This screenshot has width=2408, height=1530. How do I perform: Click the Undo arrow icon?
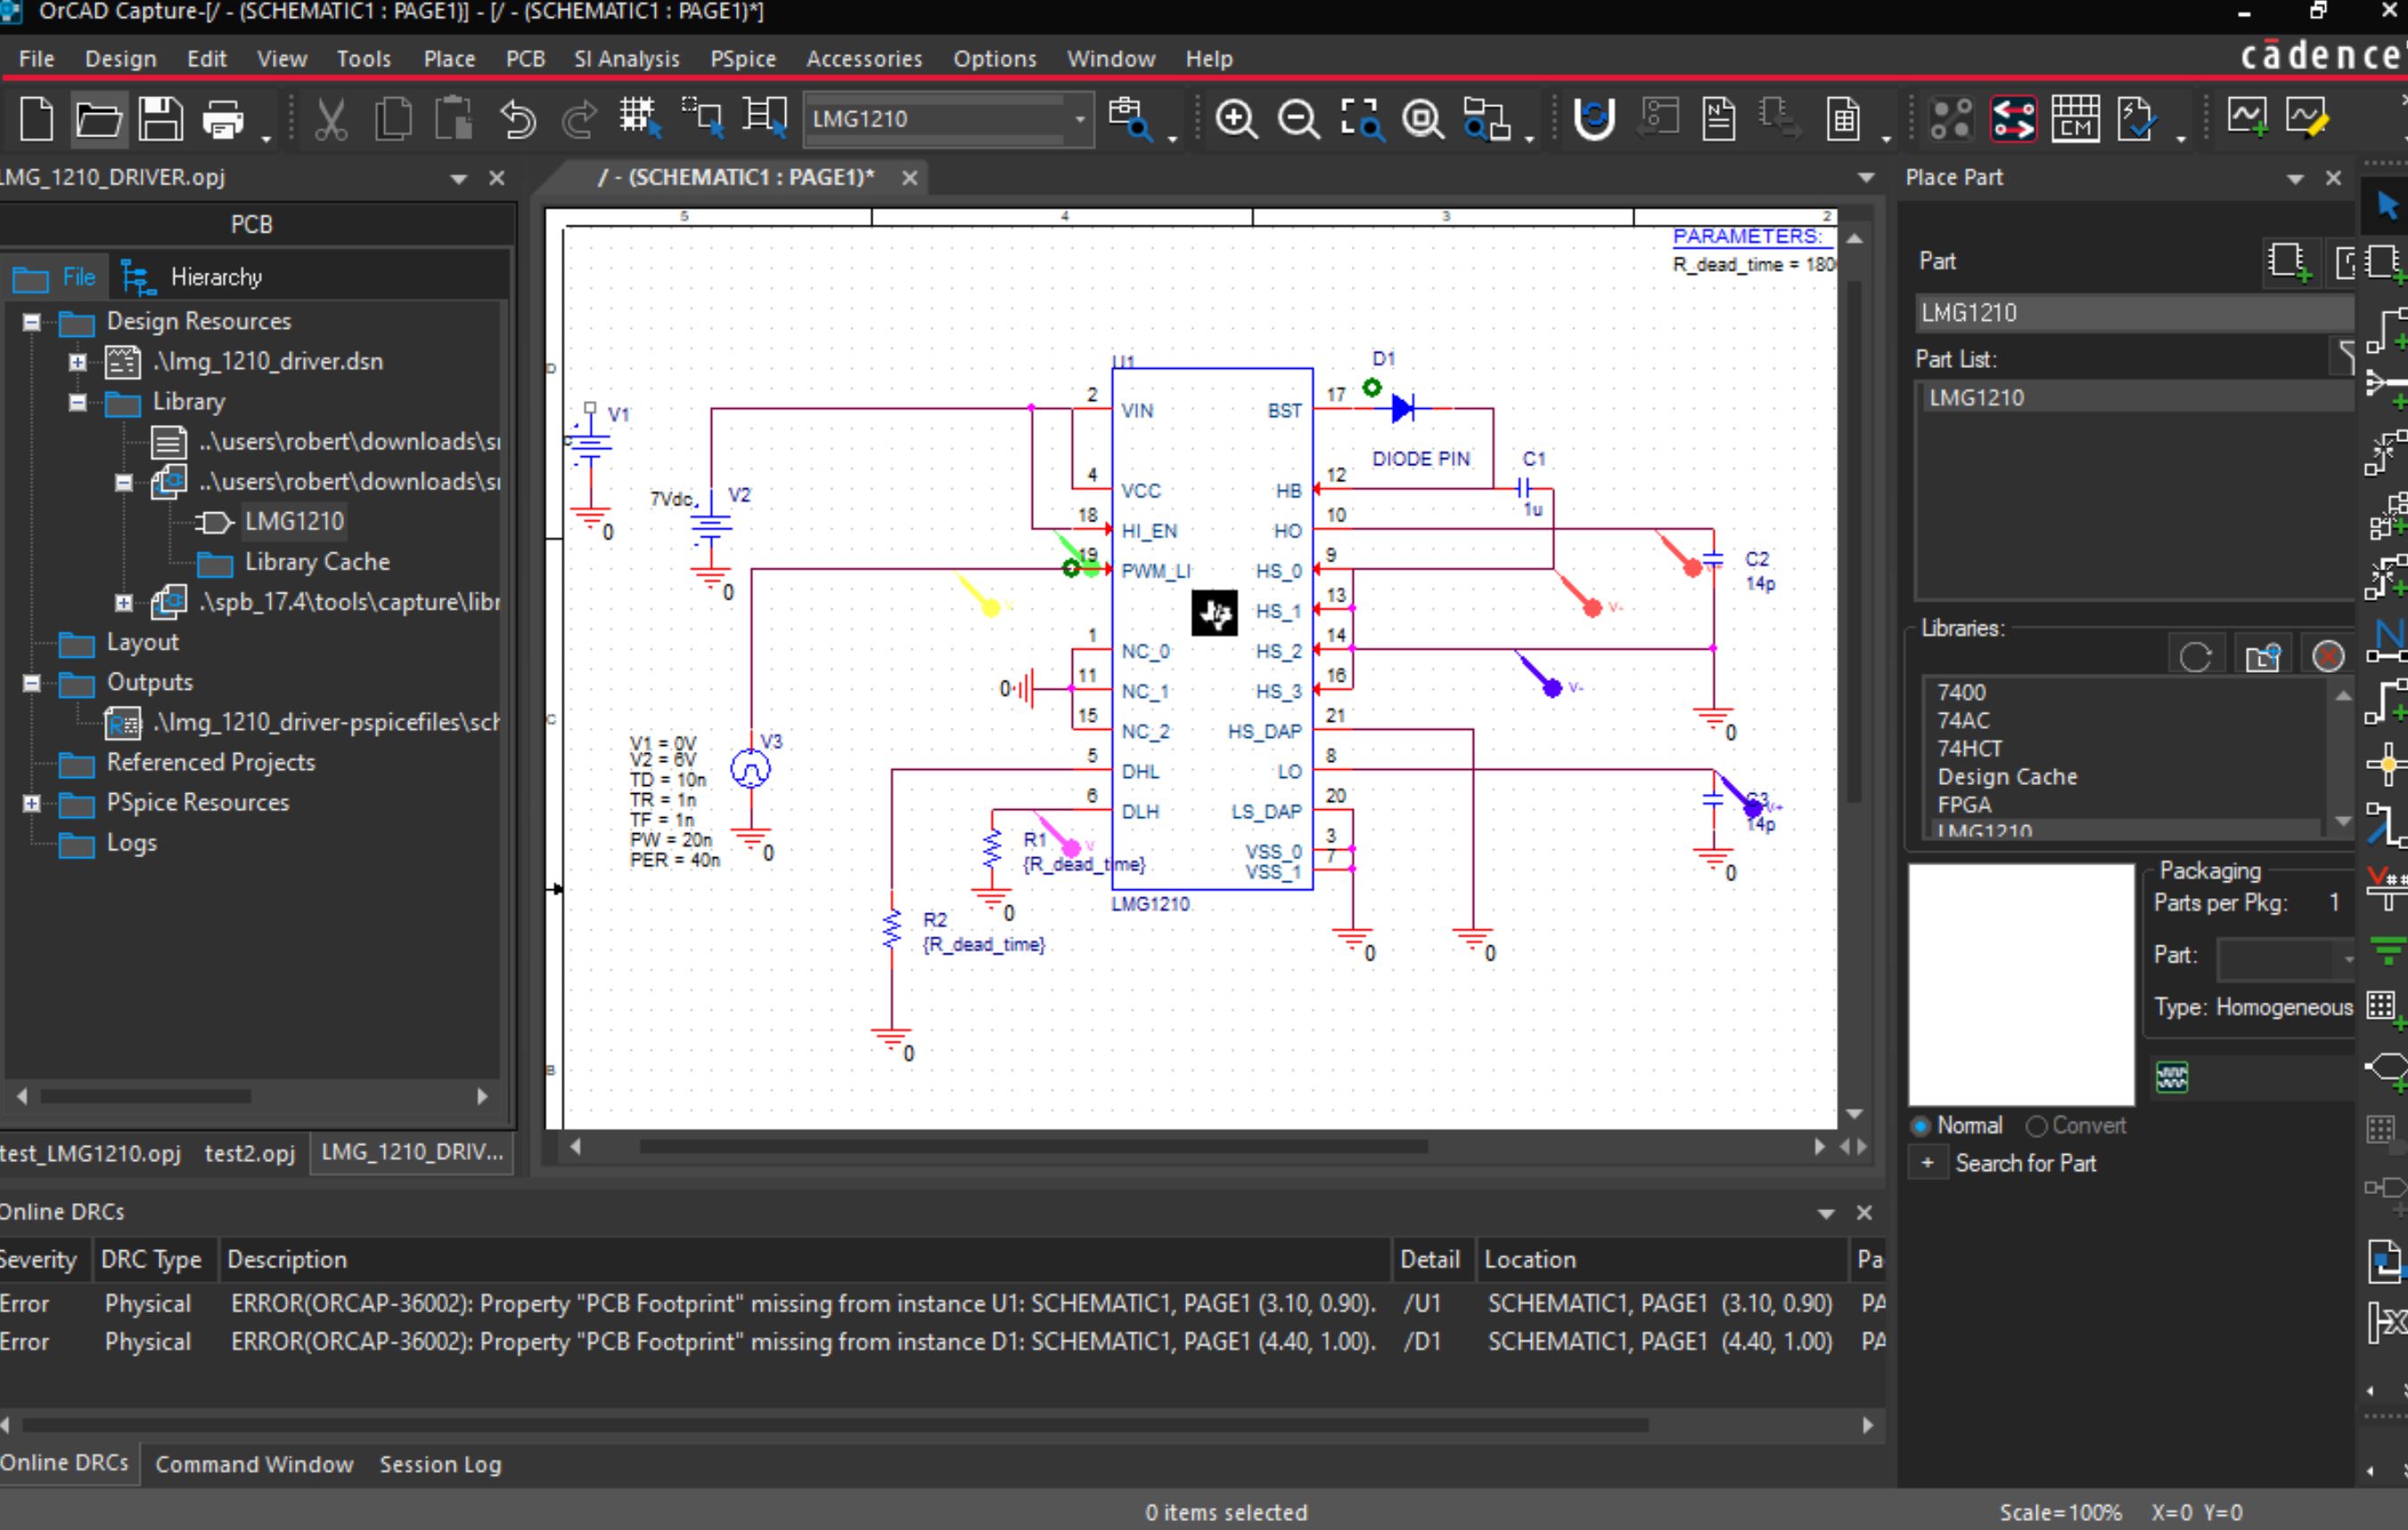[517, 119]
